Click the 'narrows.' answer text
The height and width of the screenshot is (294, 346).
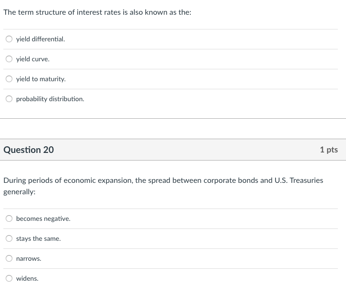pos(29,259)
